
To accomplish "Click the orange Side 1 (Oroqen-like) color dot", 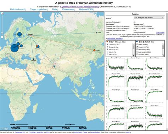I will point(107,42).
